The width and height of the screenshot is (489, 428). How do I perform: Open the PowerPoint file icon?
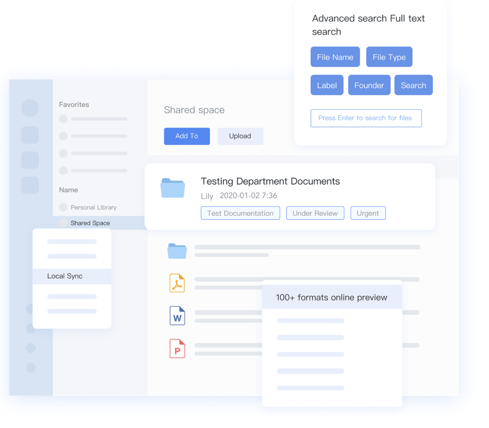point(177,348)
